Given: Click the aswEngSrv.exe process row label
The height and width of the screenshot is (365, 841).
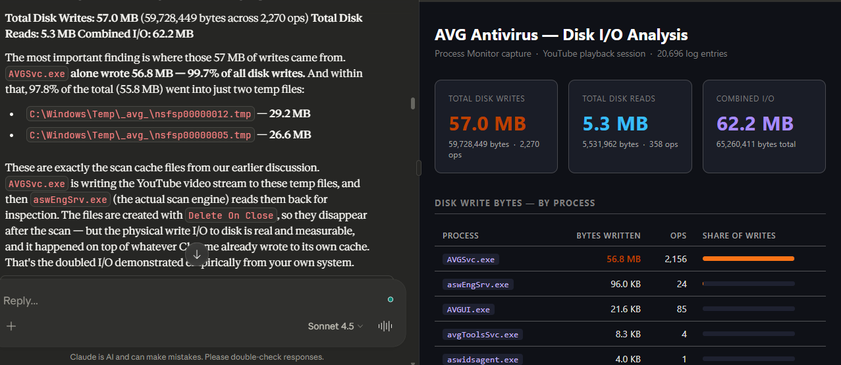Looking at the screenshot, I should (477, 285).
